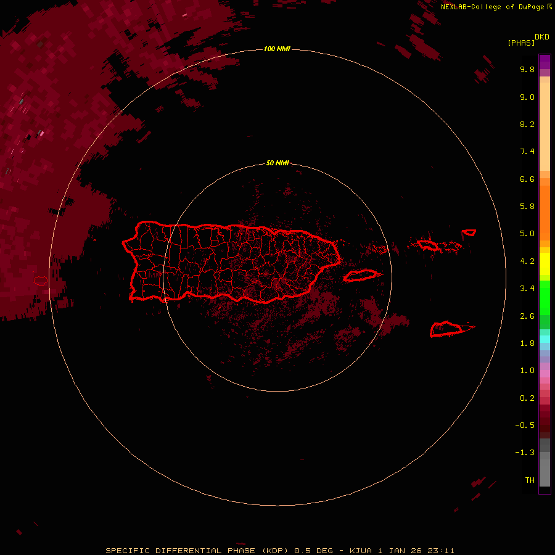
Task: Click the bright green segment of the color bar
Action: pyautogui.click(x=545, y=297)
